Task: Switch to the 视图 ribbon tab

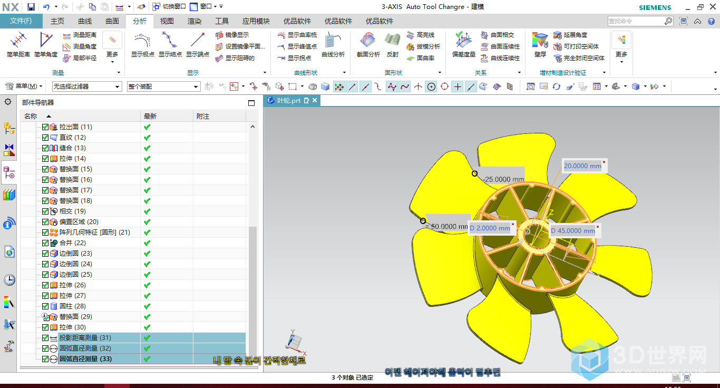Action: click(167, 21)
